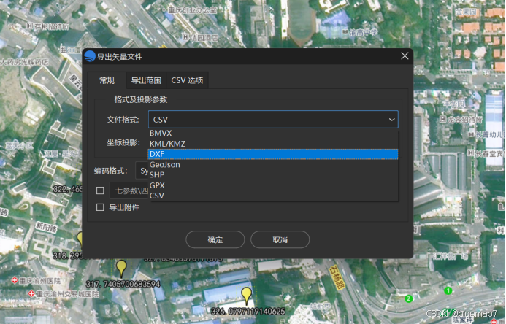Click the 渝高中学 map label

coord(364,32)
